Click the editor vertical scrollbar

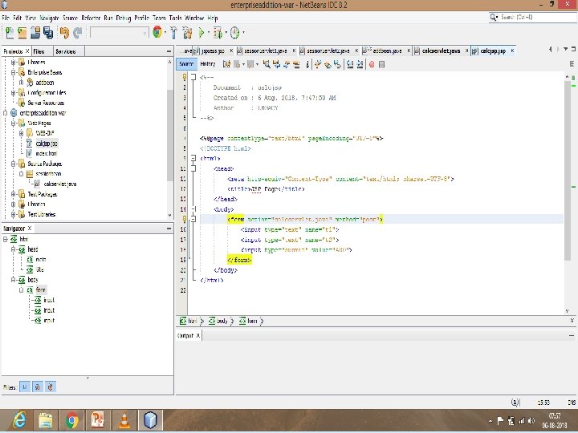tap(568, 169)
